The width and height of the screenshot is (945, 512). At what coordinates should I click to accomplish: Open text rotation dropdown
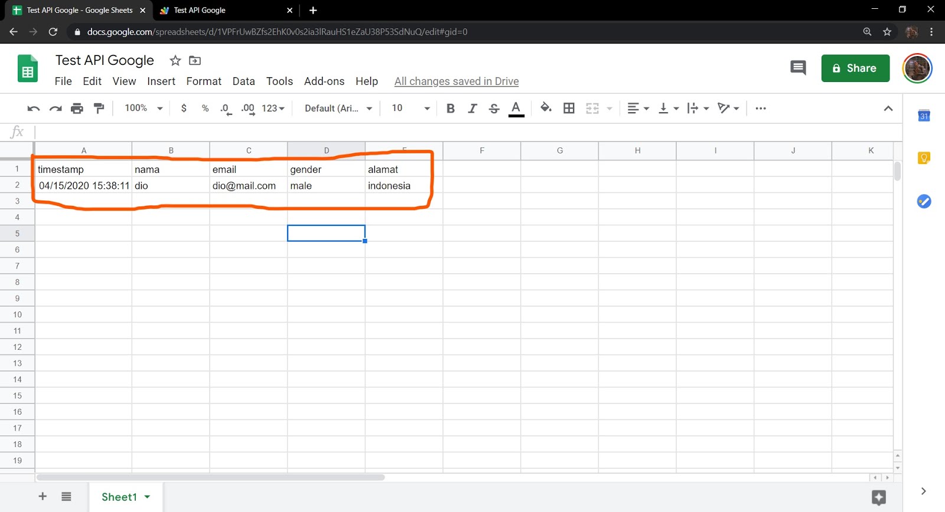(x=728, y=109)
